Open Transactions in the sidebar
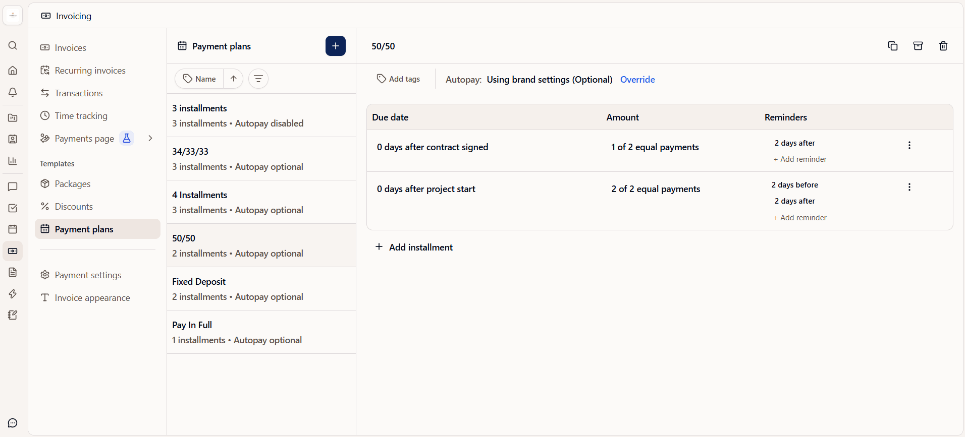965x437 pixels. pyautogui.click(x=97, y=93)
